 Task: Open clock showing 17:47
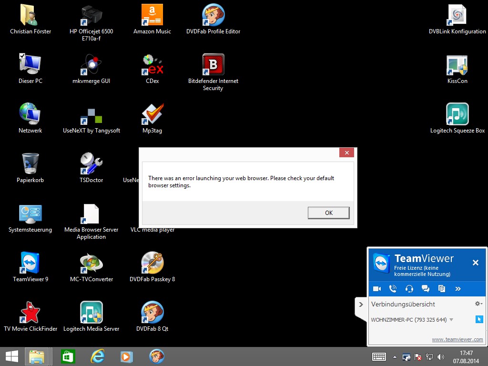tap(466, 357)
